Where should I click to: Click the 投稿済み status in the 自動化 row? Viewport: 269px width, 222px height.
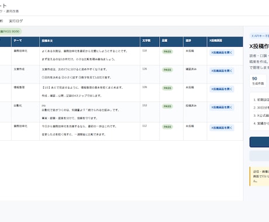(191, 106)
